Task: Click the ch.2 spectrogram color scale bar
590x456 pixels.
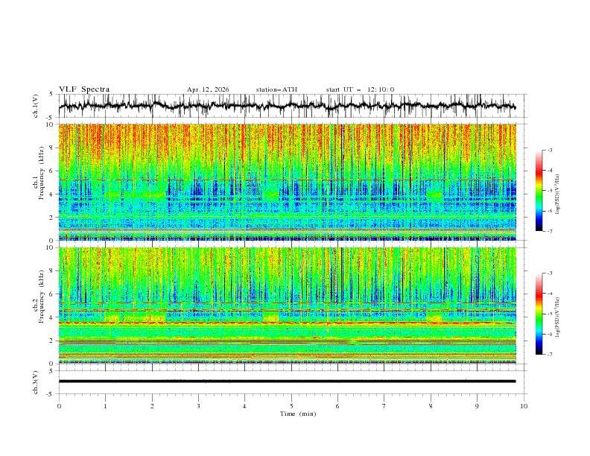Action: pos(539,314)
